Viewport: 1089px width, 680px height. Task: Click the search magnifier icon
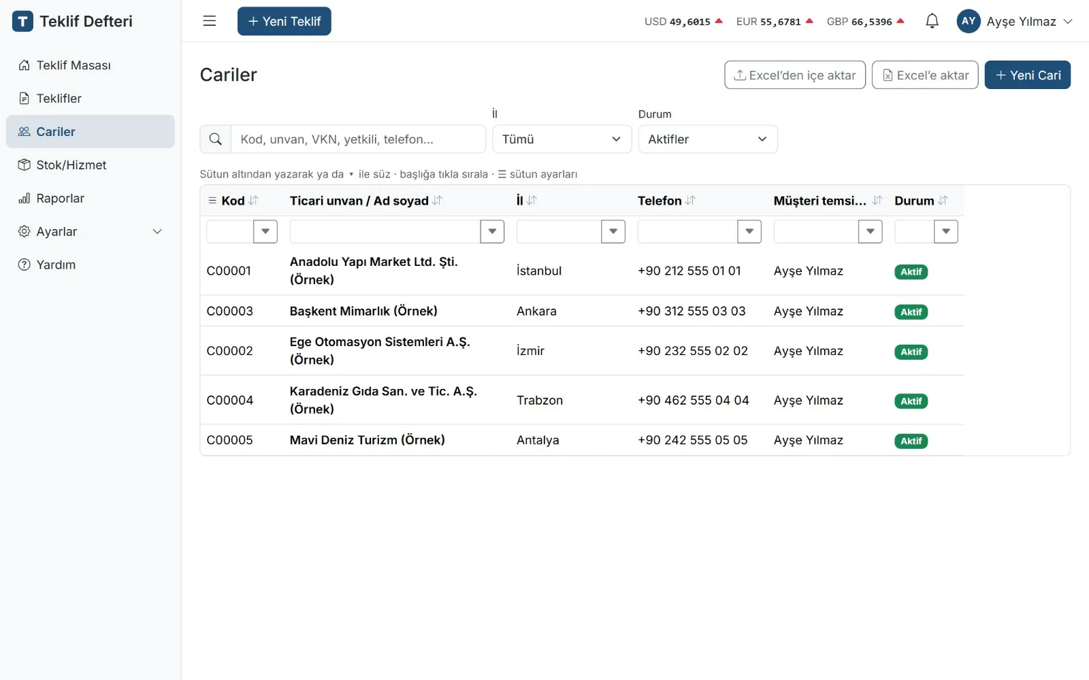tap(216, 139)
